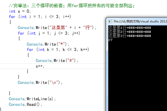Click the Console.Write("*") line
The height and width of the screenshot is (111, 167).
coord(48,44)
